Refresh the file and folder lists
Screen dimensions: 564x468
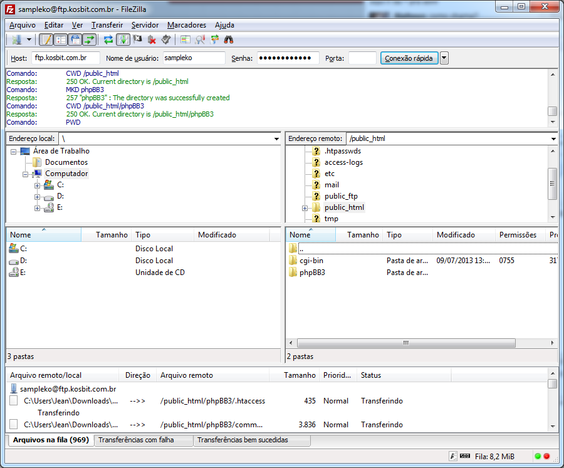108,39
